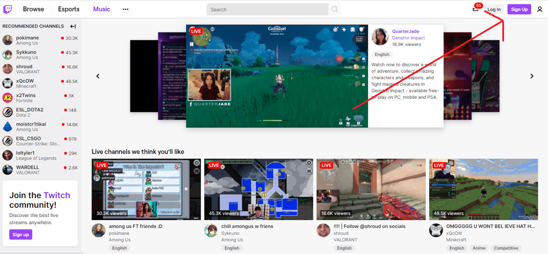
Task: Open settings gear on shroud's VALORANT thumbnail
Action: point(421,163)
